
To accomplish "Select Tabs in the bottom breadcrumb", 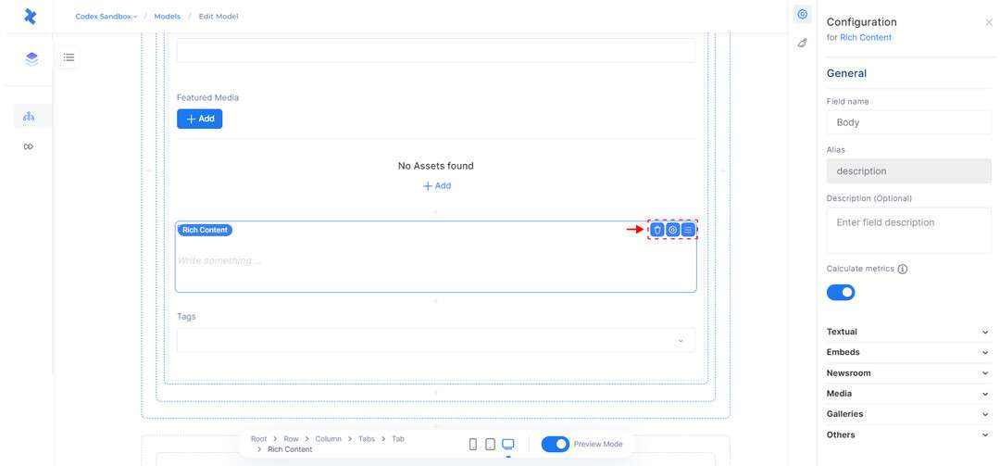I will pos(367,439).
